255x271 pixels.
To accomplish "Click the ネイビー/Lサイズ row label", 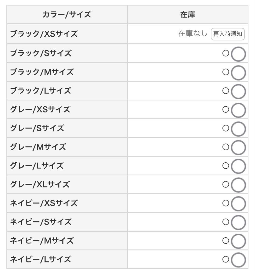I will pyautogui.click(x=40, y=259).
